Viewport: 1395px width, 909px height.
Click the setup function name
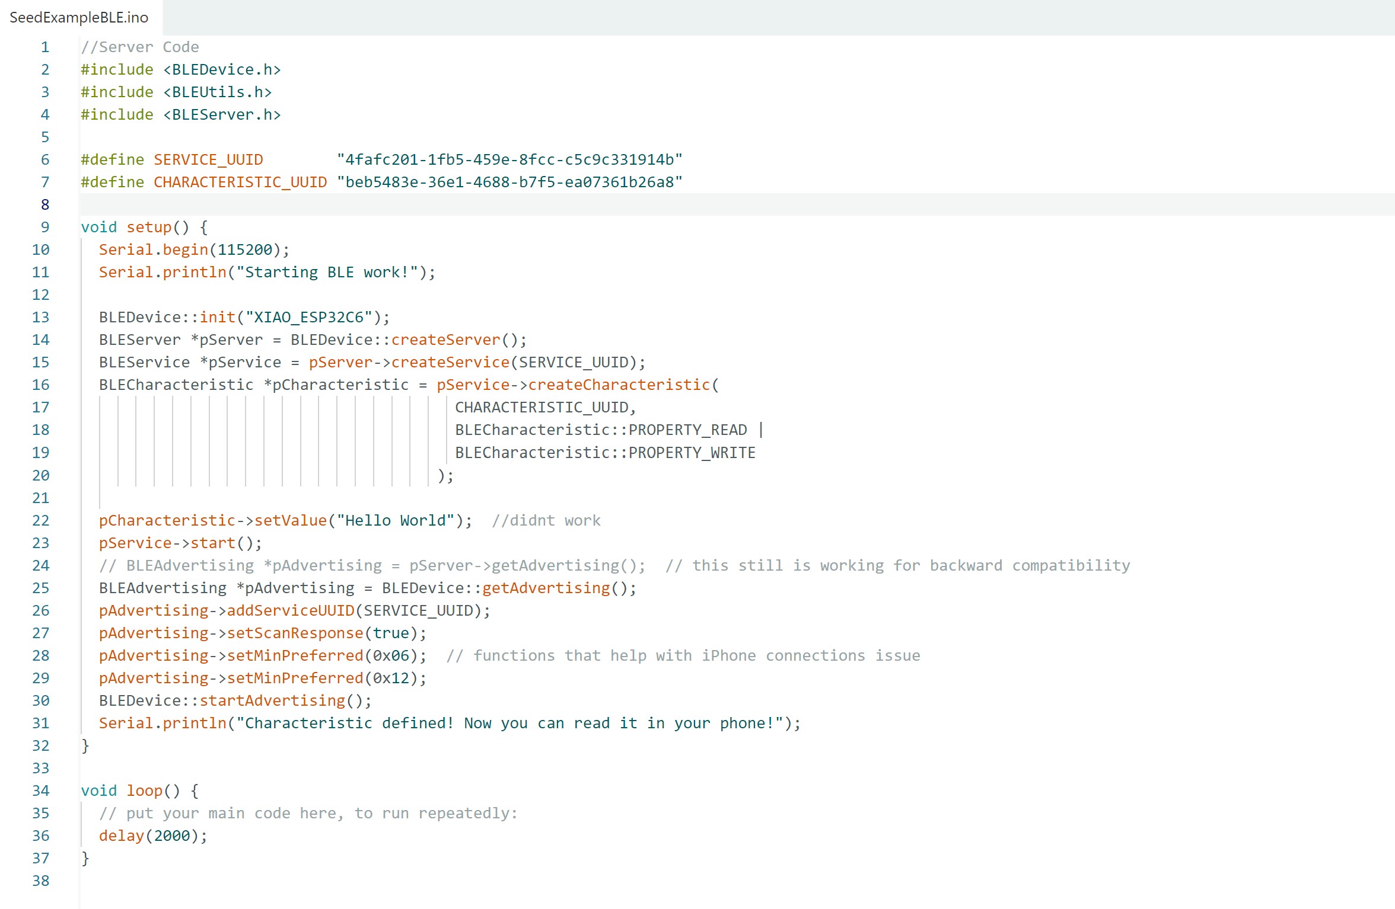(149, 227)
